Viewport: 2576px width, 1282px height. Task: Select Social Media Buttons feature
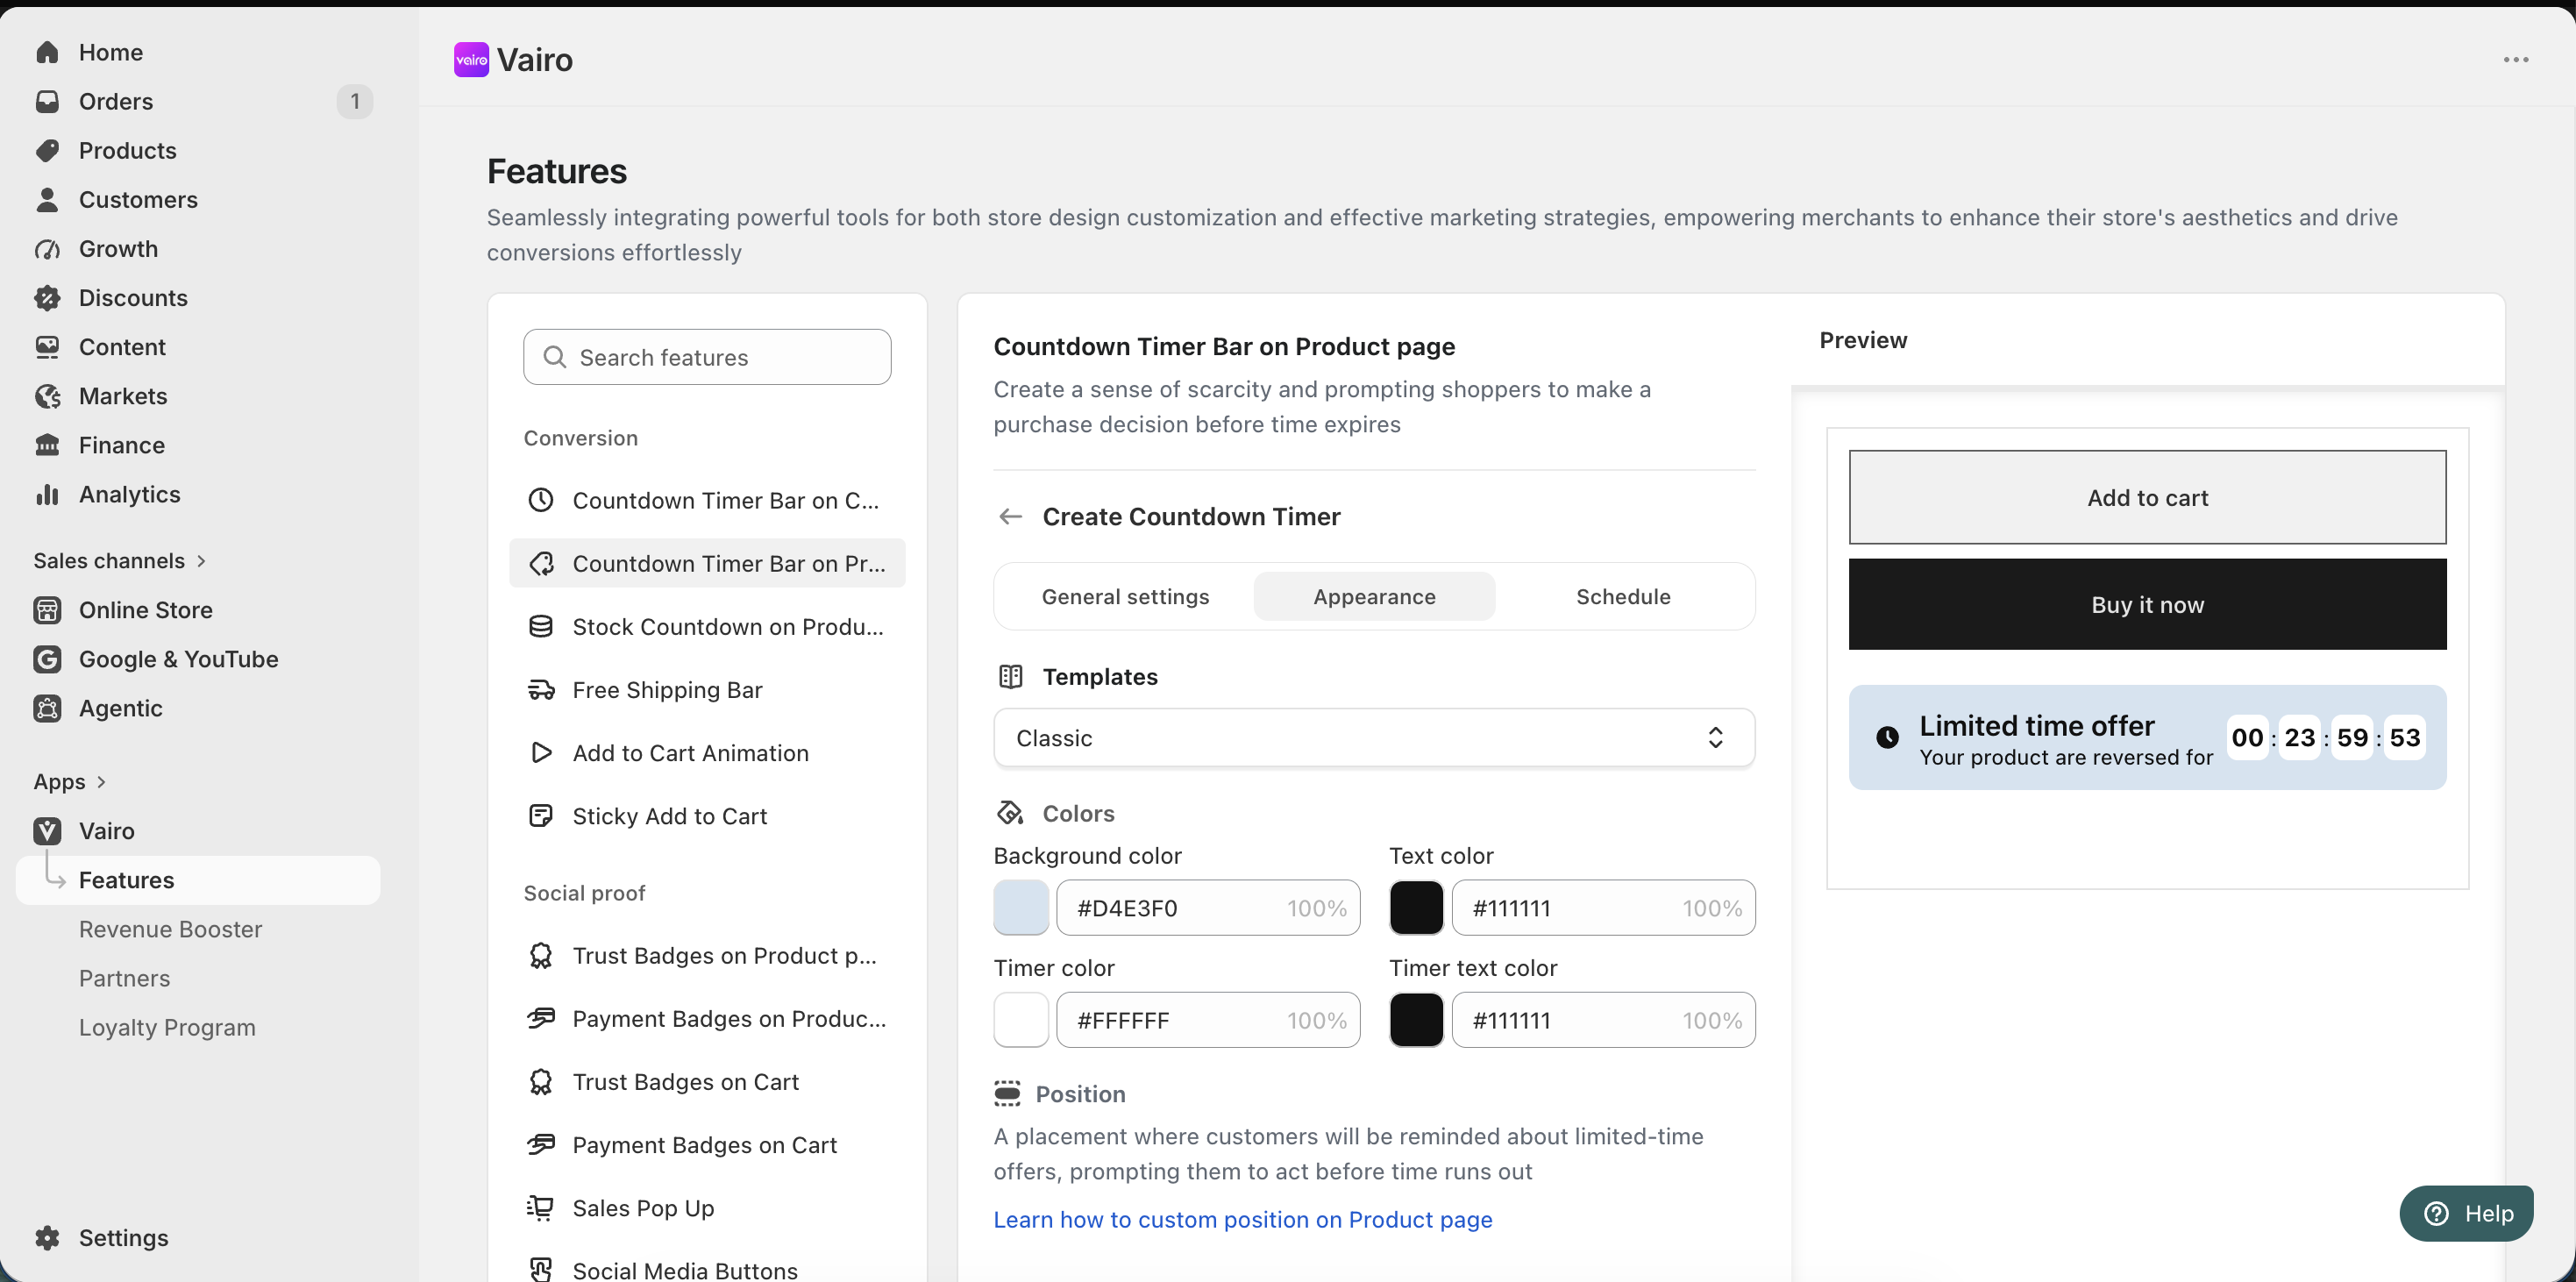pyautogui.click(x=707, y=1269)
